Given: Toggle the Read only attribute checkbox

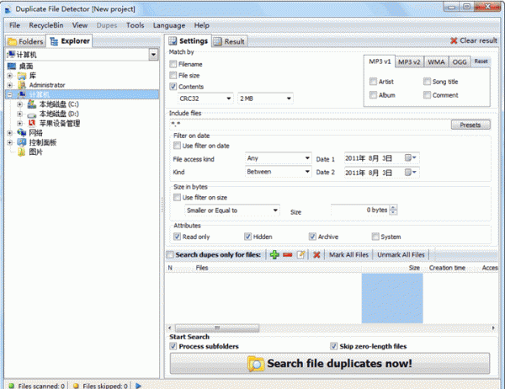Looking at the screenshot, I should click(177, 237).
